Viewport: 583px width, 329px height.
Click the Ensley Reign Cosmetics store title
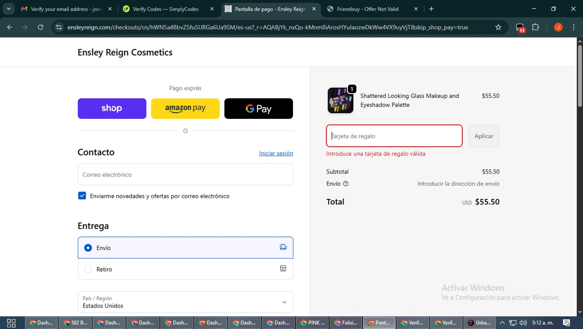click(125, 52)
